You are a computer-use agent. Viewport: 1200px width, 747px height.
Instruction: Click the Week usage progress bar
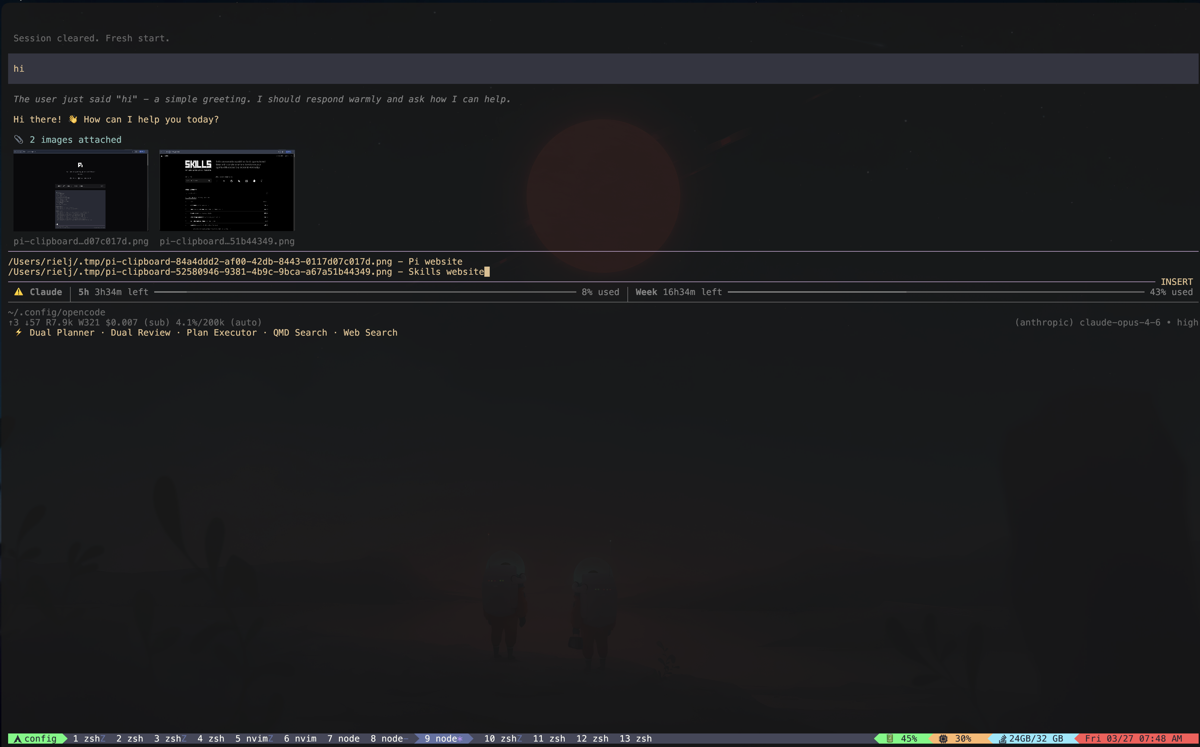[936, 292]
